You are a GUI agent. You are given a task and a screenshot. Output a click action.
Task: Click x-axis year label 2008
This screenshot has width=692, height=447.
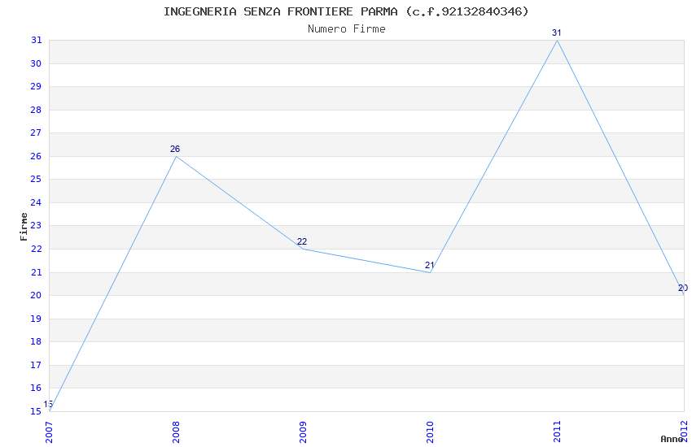pos(176,432)
